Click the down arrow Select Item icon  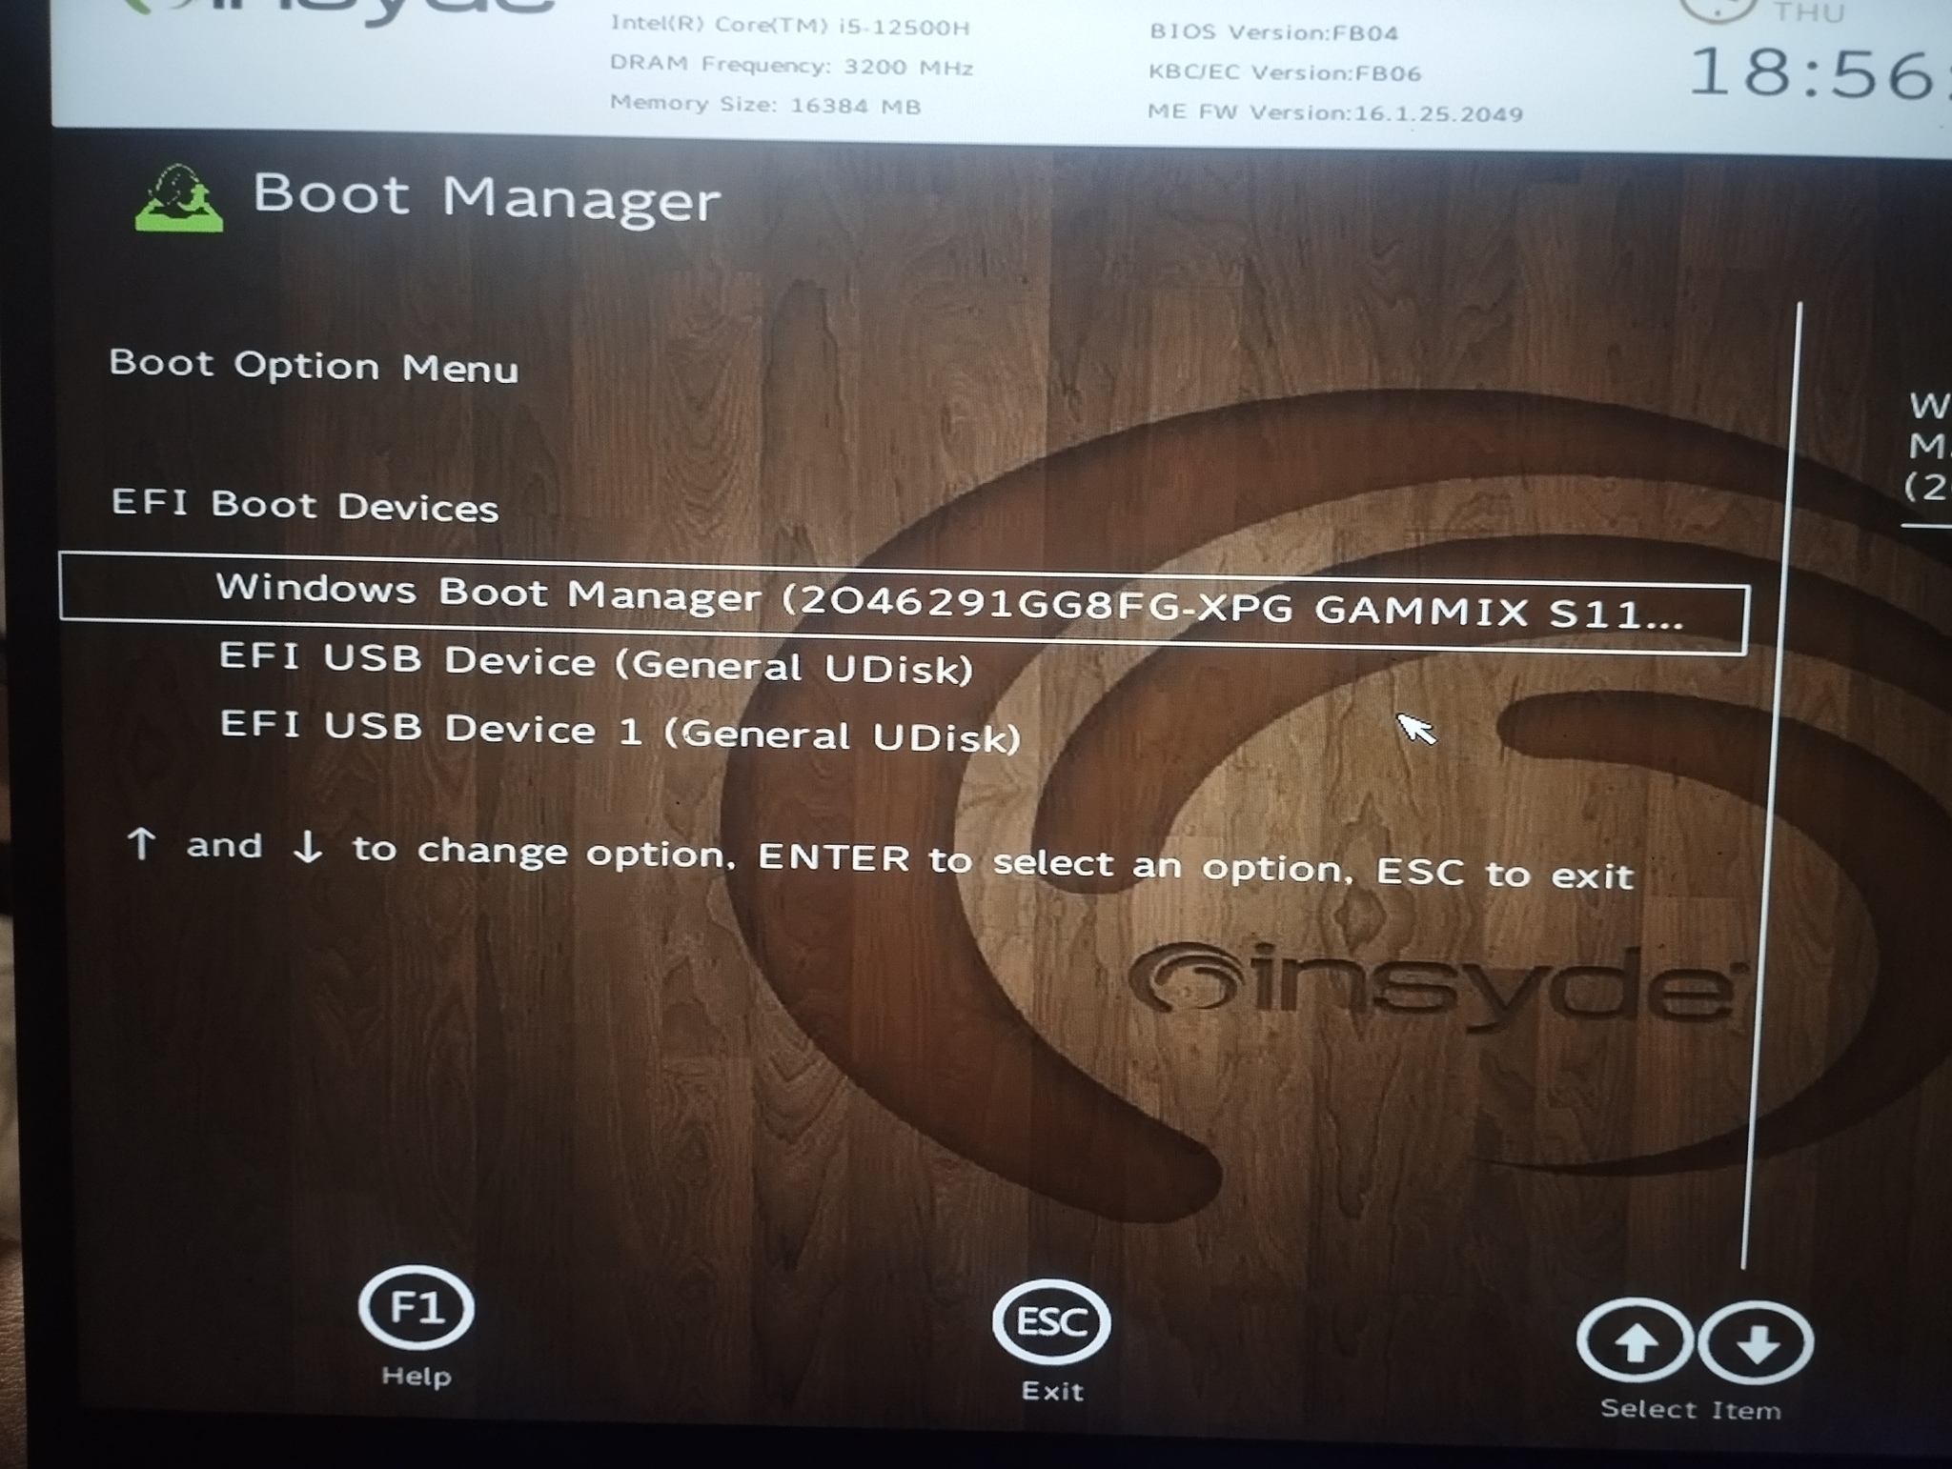point(1756,1343)
